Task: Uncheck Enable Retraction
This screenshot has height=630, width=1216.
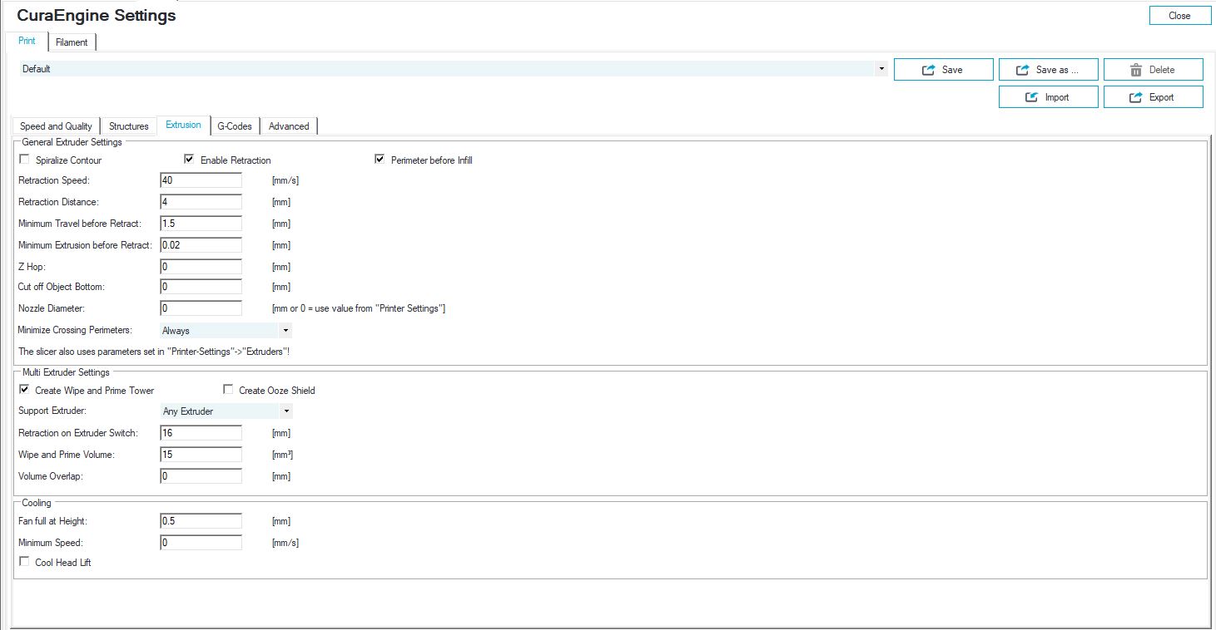Action: click(x=189, y=160)
